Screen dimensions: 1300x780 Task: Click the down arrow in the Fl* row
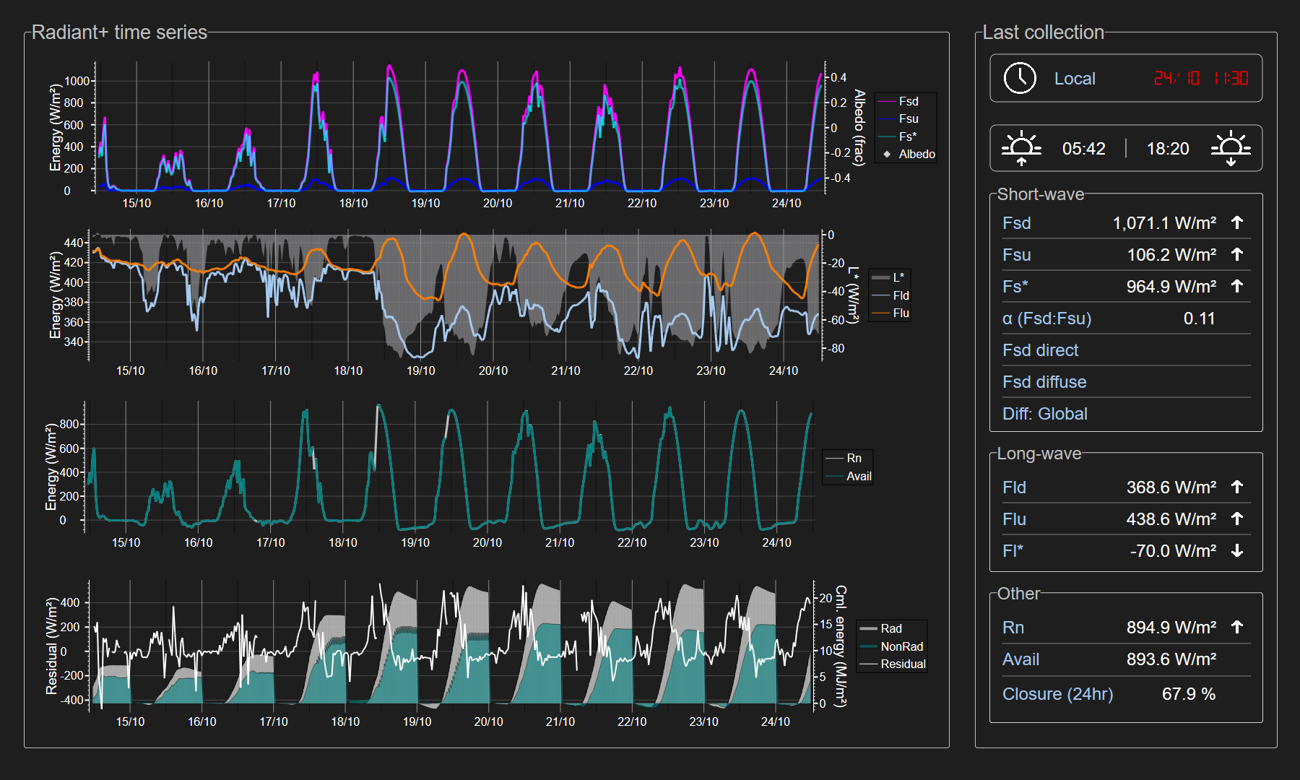click(1237, 551)
